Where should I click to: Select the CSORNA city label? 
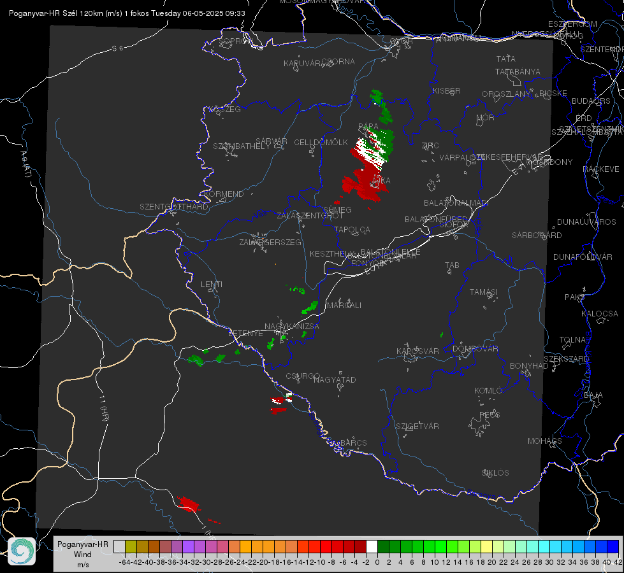[338, 62]
